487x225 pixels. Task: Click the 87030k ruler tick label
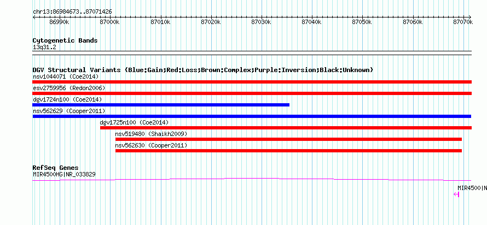point(261,22)
